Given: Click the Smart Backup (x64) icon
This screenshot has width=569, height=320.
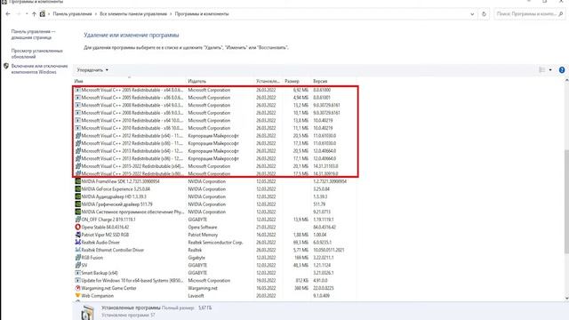Looking at the screenshot, I should pos(77,273).
